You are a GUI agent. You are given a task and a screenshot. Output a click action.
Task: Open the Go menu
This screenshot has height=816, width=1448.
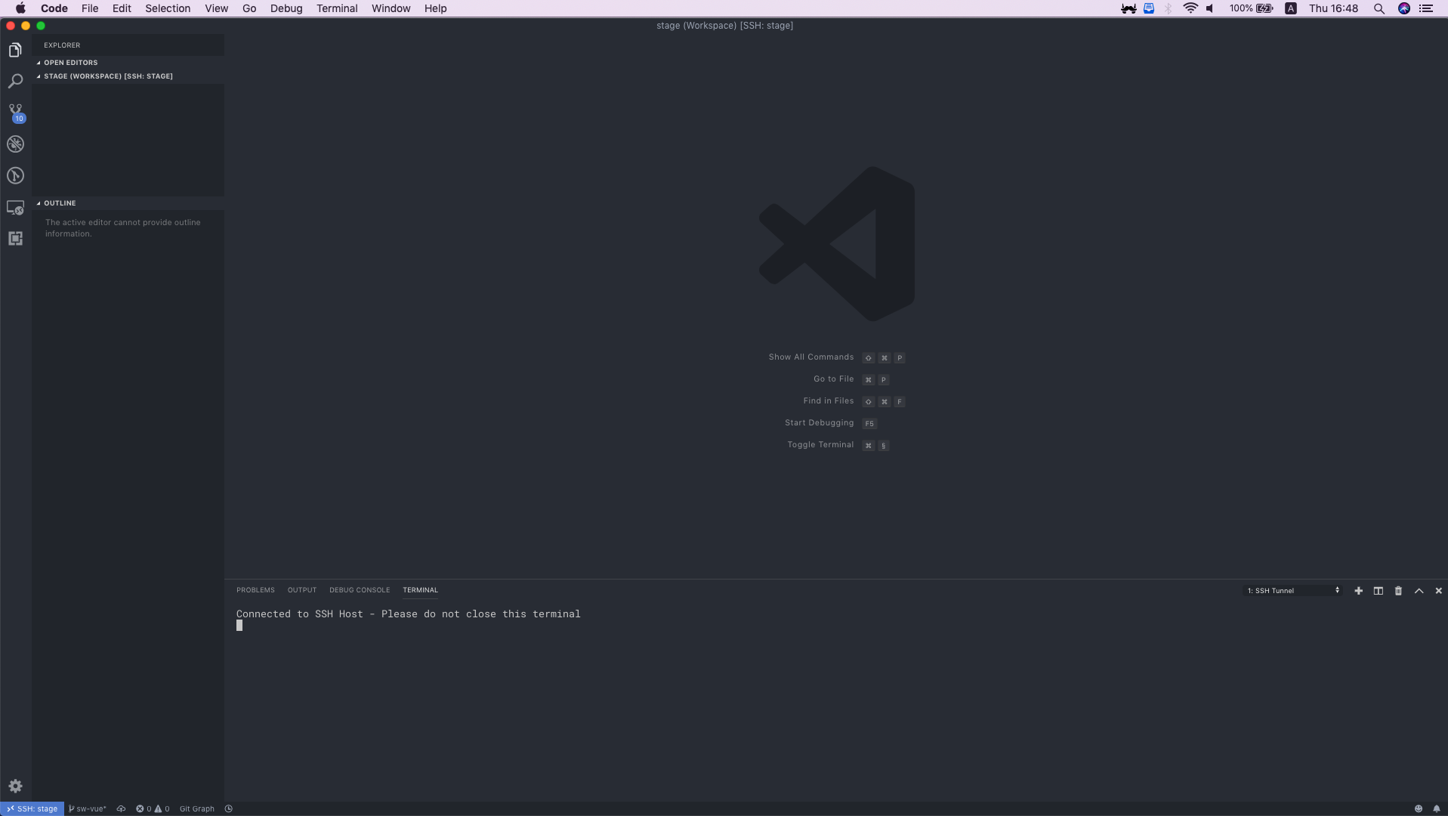[x=249, y=8]
